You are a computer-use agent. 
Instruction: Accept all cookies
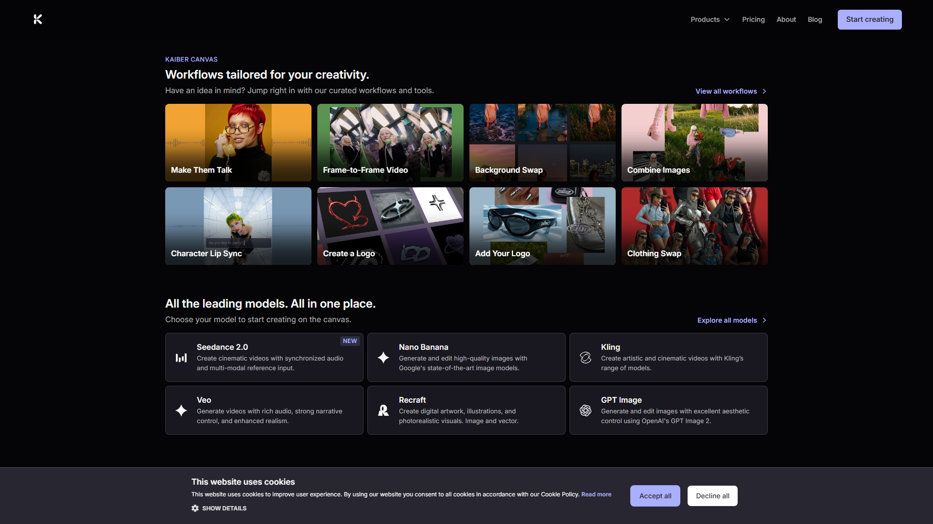point(655,496)
